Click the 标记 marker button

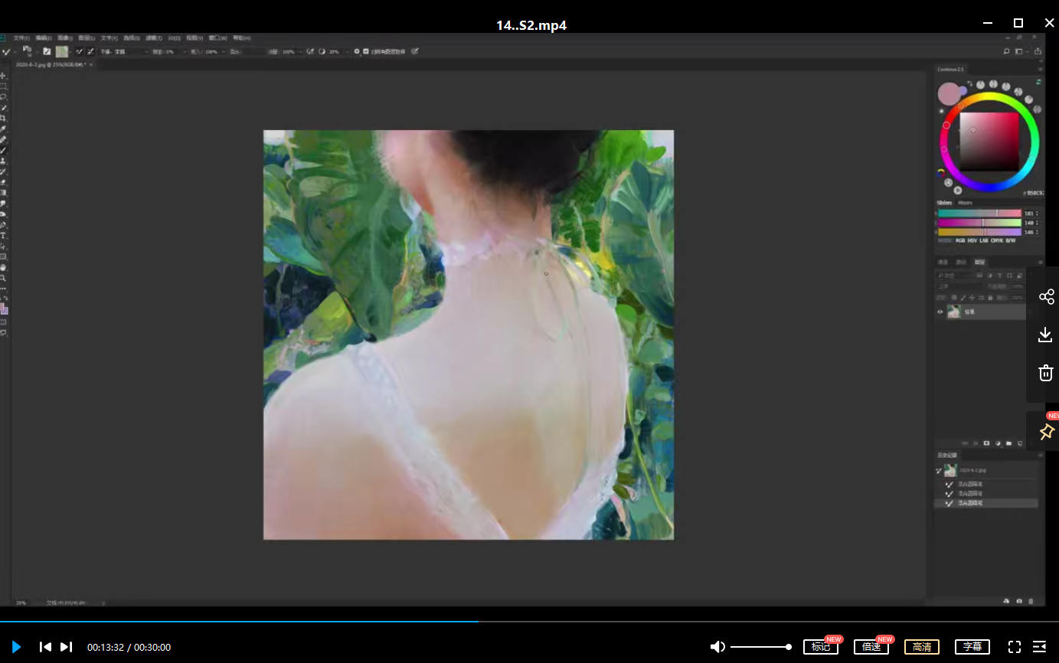click(x=820, y=647)
